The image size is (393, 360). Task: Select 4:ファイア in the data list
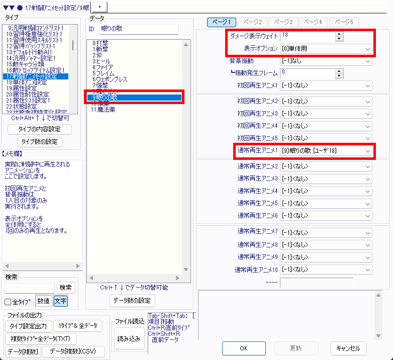[103, 67]
